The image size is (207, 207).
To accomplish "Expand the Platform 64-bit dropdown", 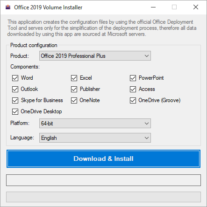I will 95,124.
